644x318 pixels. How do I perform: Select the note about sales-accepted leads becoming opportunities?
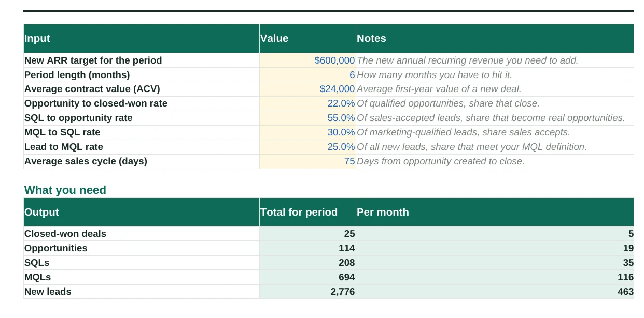tap(491, 118)
